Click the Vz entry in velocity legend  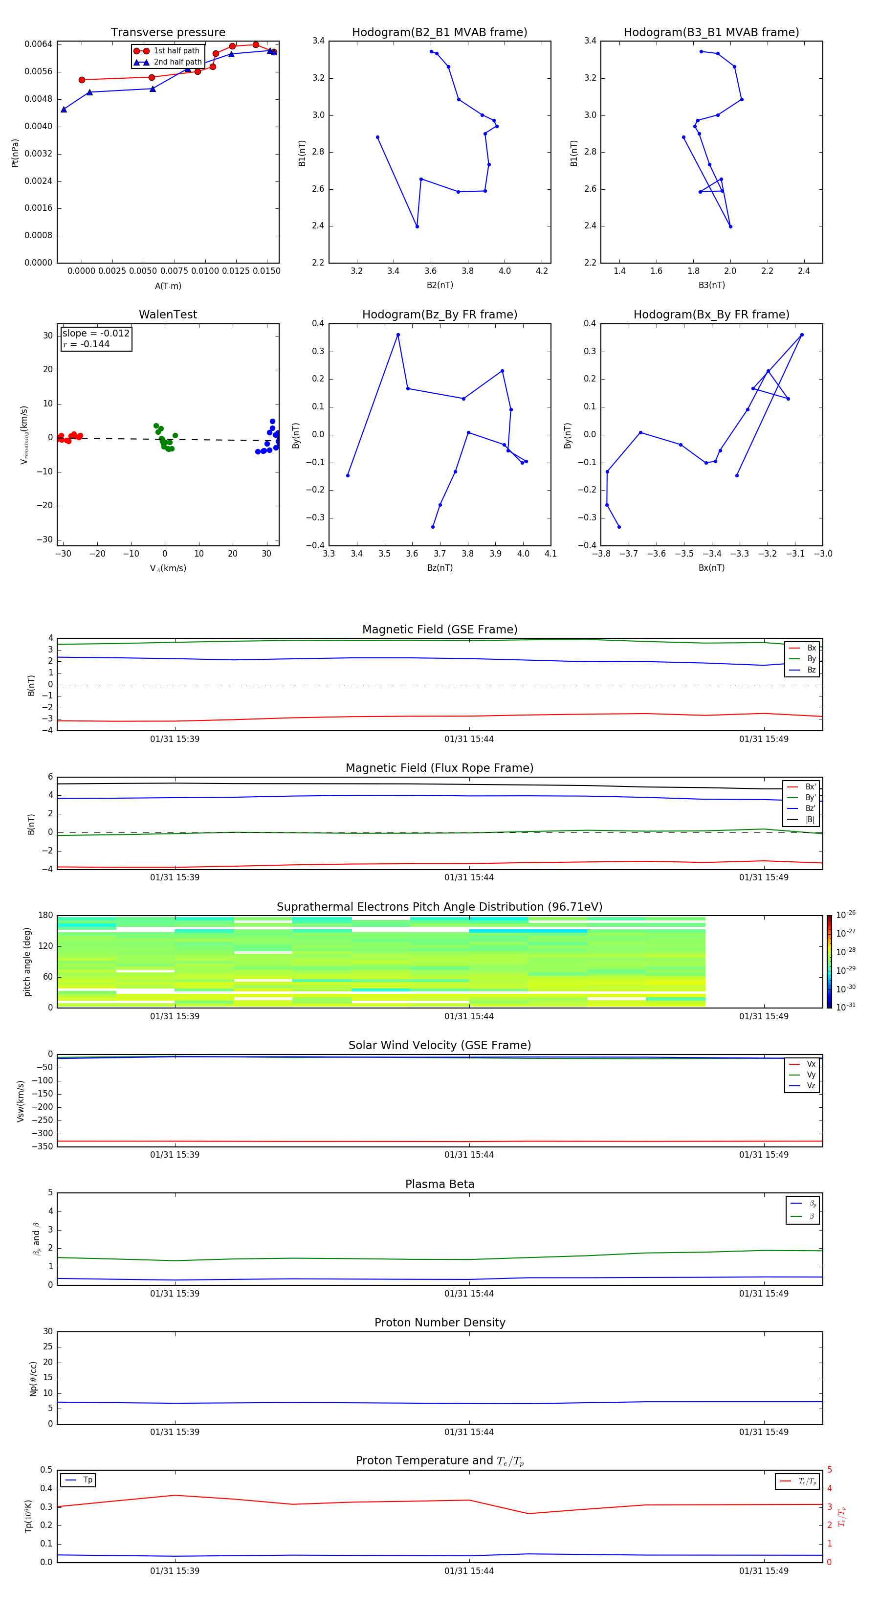coord(802,1086)
